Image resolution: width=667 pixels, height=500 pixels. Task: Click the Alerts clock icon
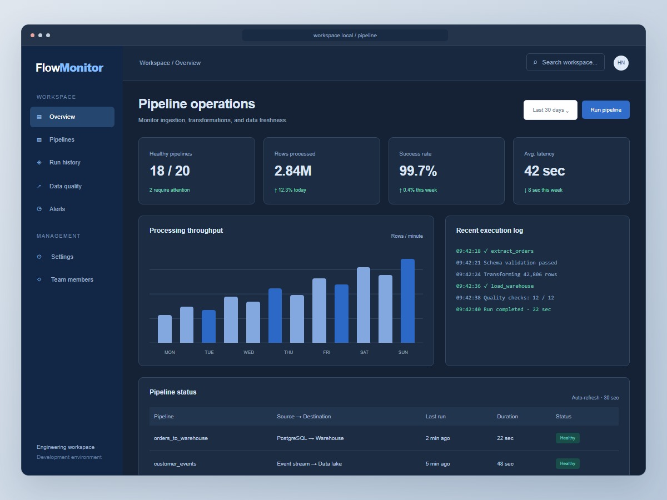39,209
